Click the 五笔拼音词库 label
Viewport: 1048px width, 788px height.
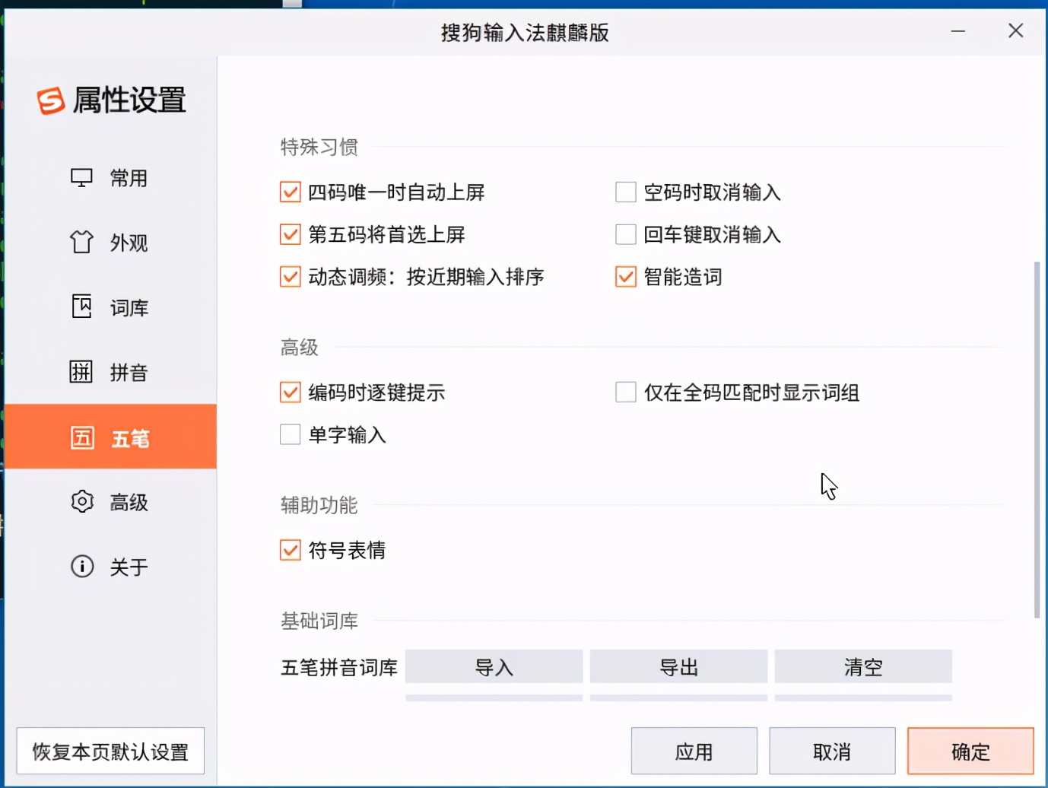[x=339, y=667]
